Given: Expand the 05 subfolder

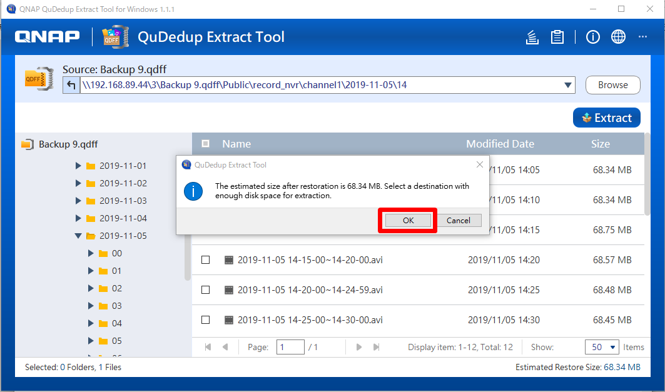Looking at the screenshot, I should pos(90,341).
